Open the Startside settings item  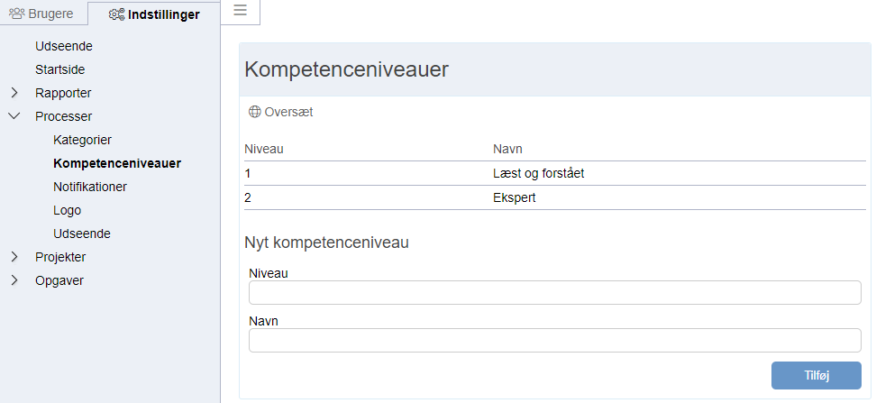[59, 69]
